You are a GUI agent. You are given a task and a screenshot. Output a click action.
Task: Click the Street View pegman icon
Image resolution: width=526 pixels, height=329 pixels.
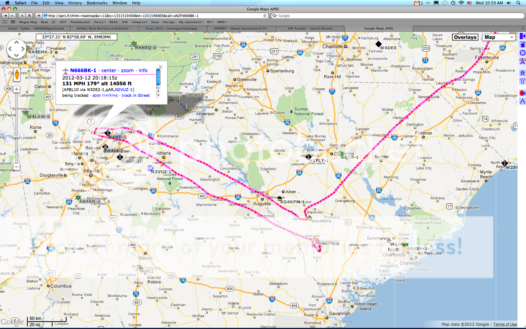tap(17, 74)
